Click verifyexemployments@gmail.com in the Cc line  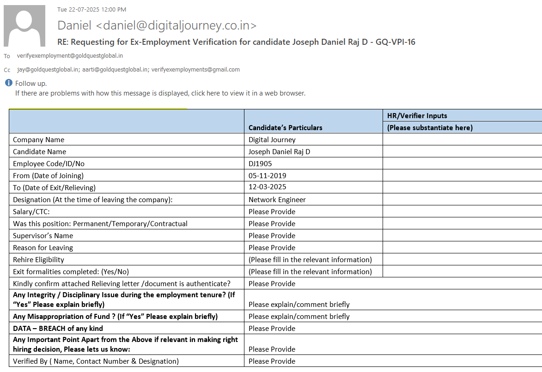point(195,69)
